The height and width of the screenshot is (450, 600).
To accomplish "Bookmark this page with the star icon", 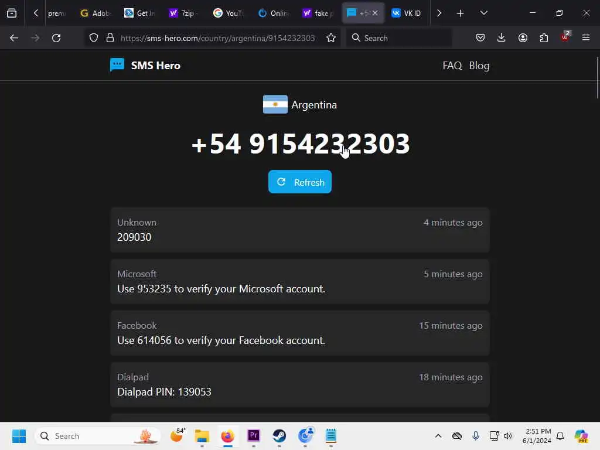I will [x=331, y=38].
